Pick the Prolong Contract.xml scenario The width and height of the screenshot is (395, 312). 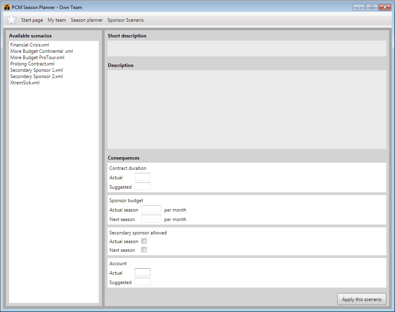point(32,64)
